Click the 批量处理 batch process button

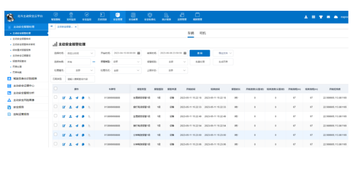[200, 62]
